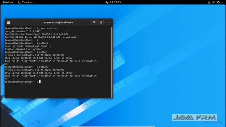Click the volume icon in top bar
Image resolution: width=226 pixels, height=127 pixels.
(x=214, y=2)
